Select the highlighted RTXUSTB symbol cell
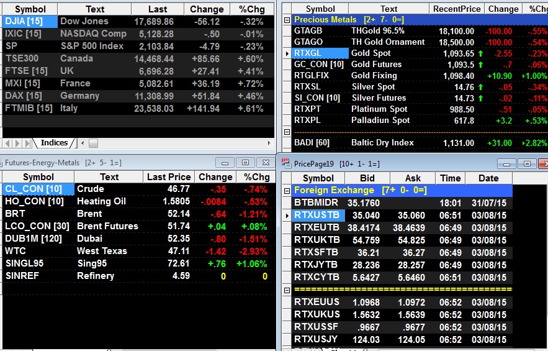The height and width of the screenshot is (351, 548). tap(318, 215)
